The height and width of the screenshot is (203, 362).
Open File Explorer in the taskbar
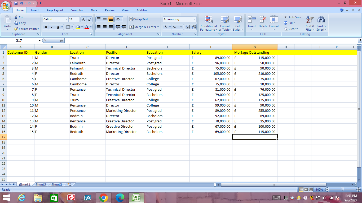38,197
